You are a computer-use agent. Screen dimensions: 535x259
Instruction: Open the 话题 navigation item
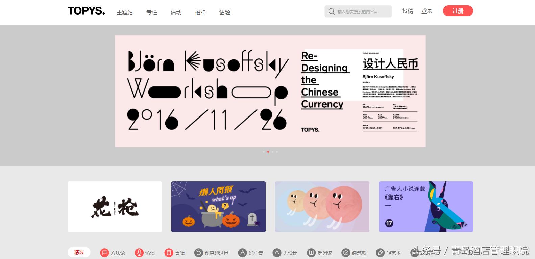tap(225, 12)
